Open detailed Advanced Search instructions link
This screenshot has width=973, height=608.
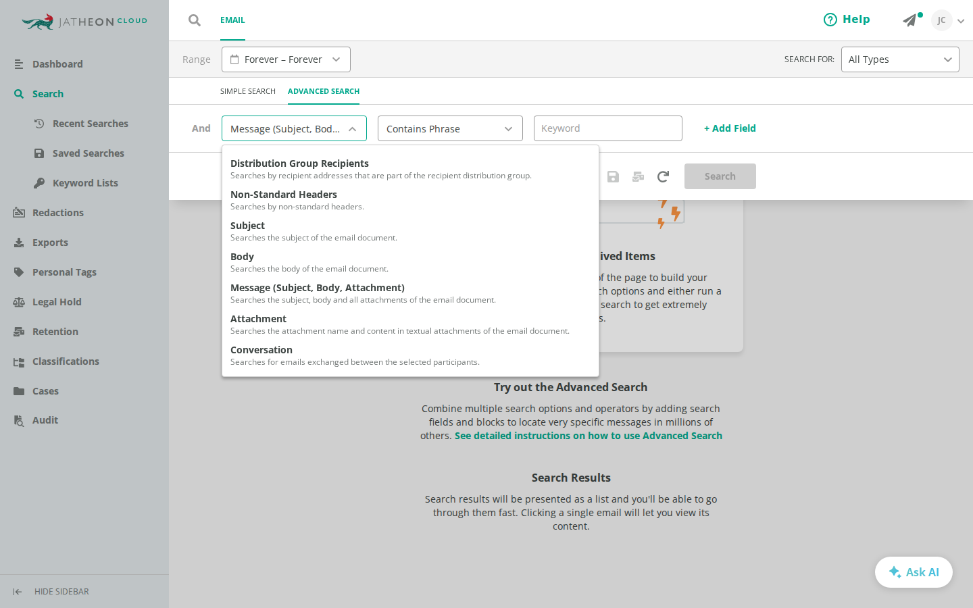pyautogui.click(x=589, y=436)
